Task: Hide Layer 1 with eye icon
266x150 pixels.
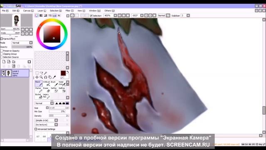Action: [x=3, y=72]
